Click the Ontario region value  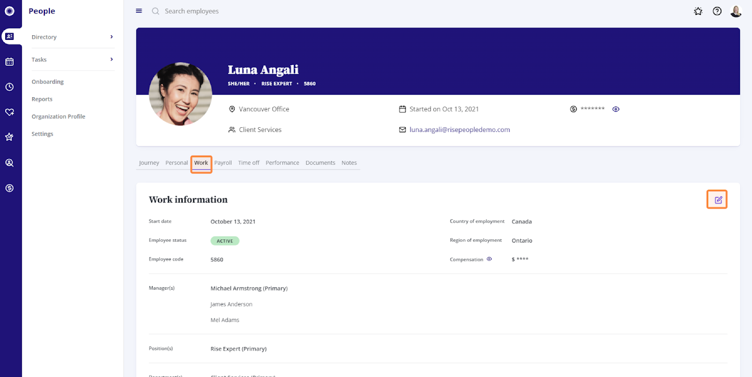(x=522, y=240)
